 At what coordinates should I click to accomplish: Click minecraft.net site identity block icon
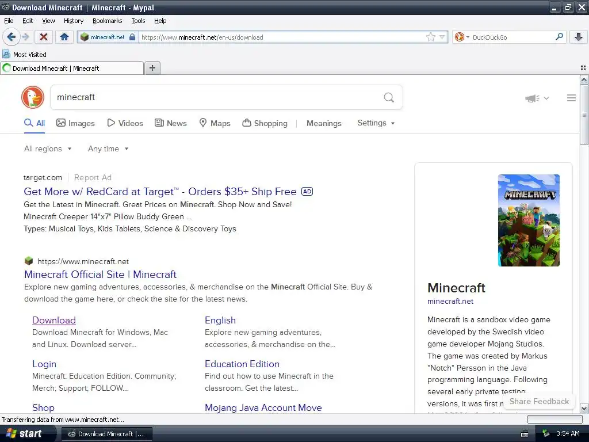85,37
